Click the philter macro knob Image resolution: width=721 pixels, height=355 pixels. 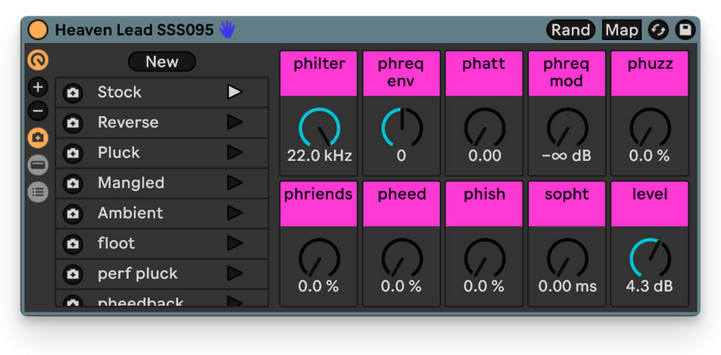pyautogui.click(x=319, y=128)
